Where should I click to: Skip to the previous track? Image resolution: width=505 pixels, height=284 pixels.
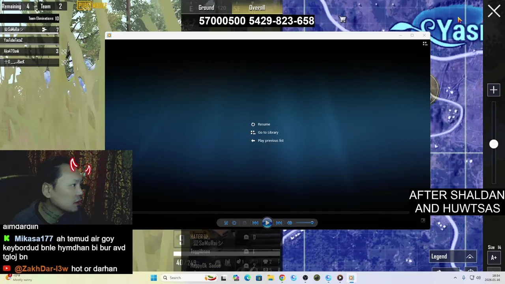click(x=255, y=223)
